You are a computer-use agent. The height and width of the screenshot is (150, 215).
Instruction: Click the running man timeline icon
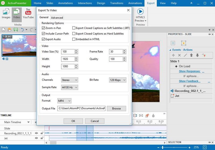click(x=147, y=116)
